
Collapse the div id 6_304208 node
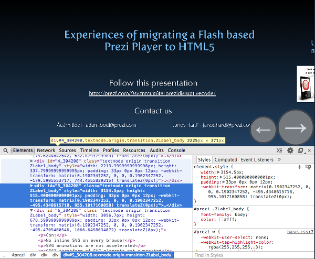pos(31,210)
